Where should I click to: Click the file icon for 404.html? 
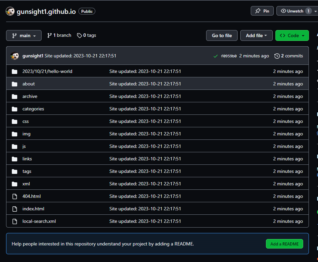coord(15,196)
